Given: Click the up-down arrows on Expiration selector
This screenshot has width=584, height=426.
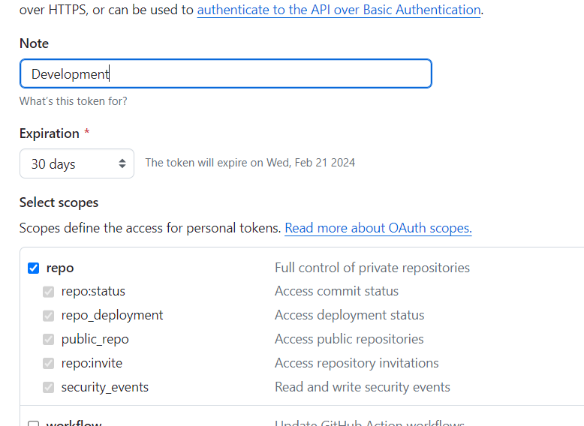Looking at the screenshot, I should click(122, 163).
